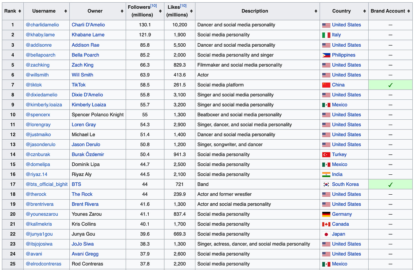Image resolution: width=415 pixels, height=270 pixels.
Task: Click the @zachking username link
Action: 38,65
